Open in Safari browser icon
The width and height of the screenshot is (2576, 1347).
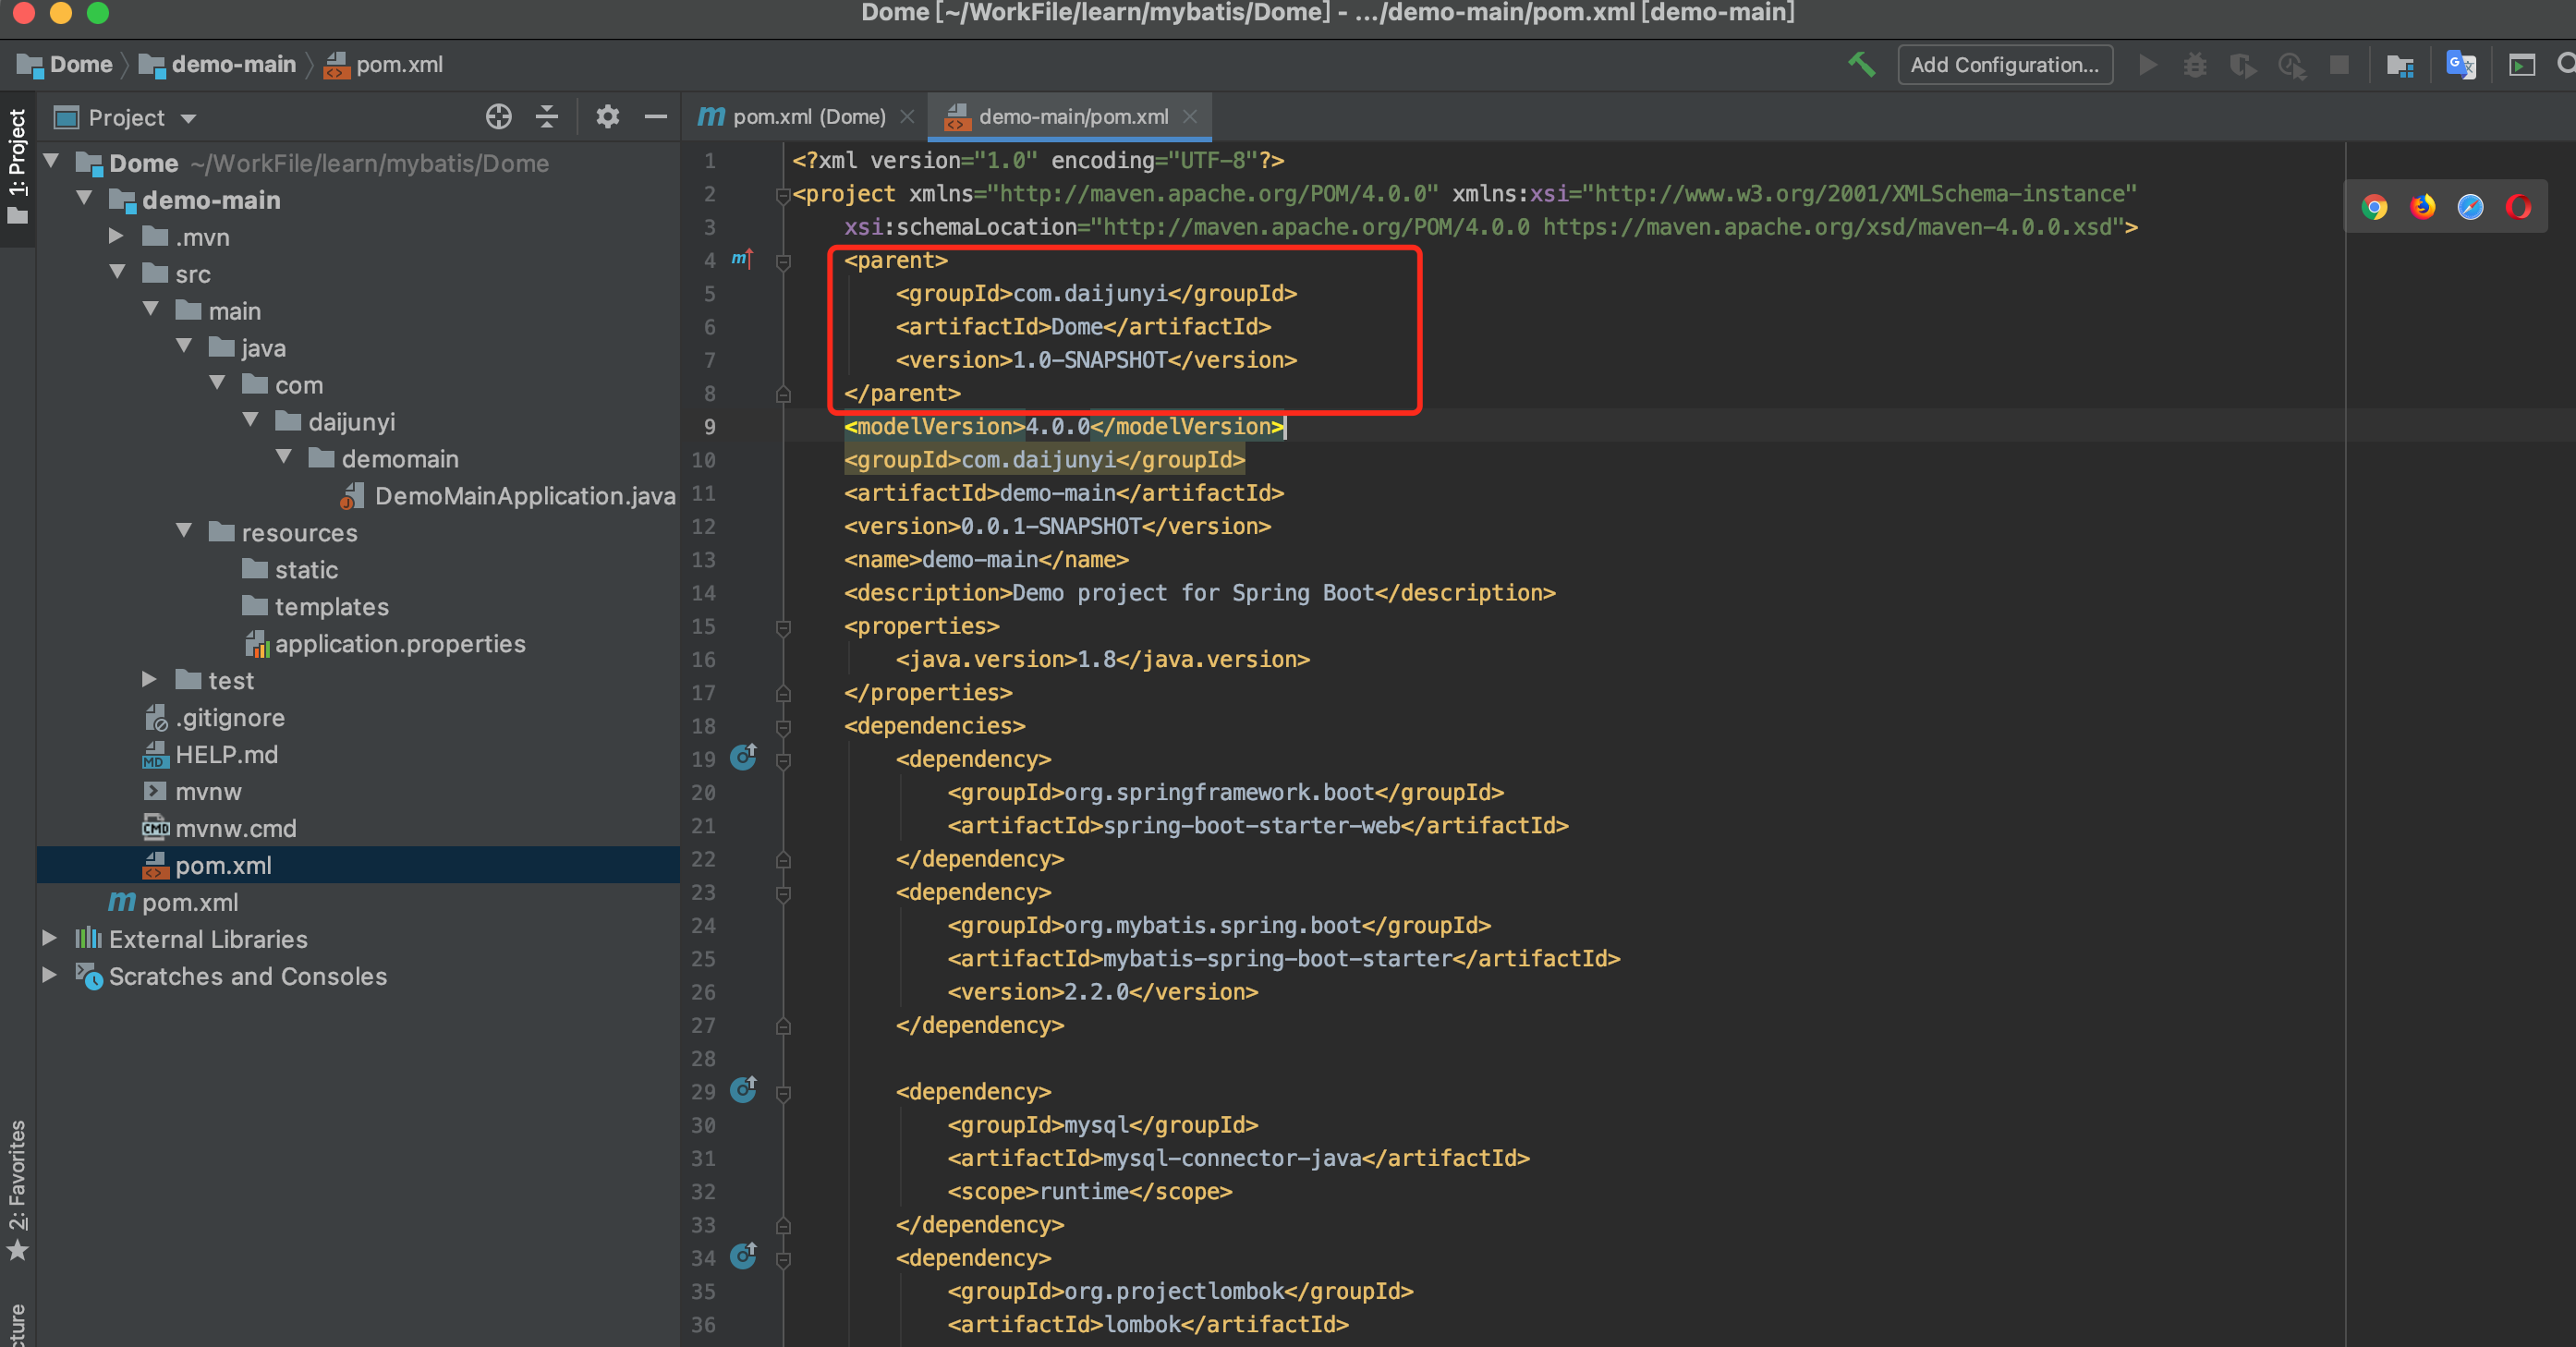[x=2470, y=207]
